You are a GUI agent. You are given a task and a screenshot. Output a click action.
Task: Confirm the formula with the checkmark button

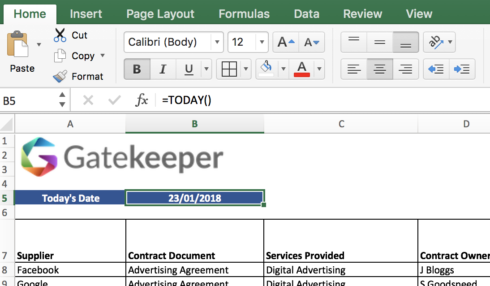coord(115,100)
